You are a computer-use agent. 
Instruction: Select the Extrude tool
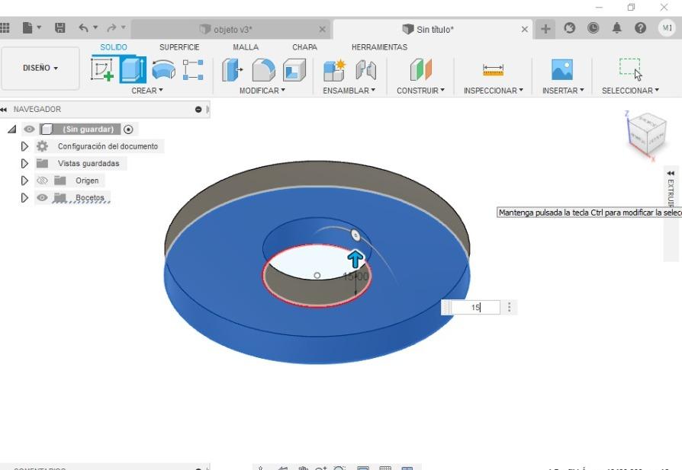coord(133,69)
